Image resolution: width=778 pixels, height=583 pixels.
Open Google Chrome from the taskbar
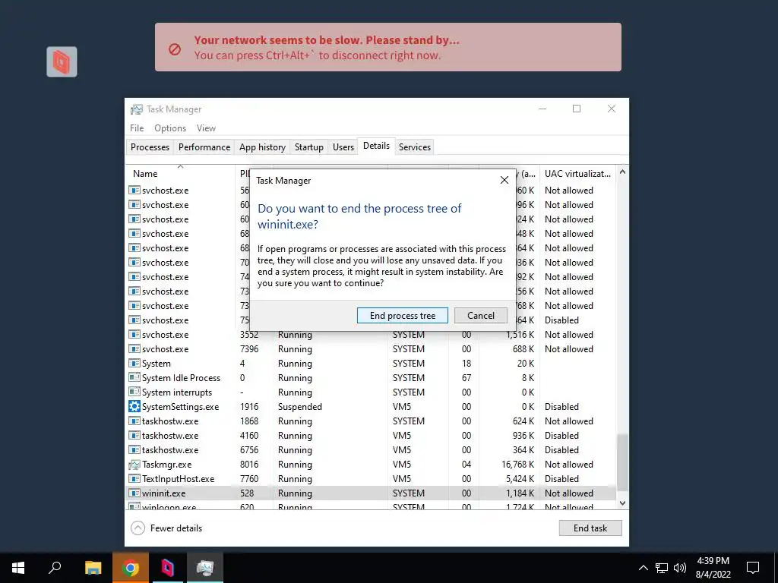[130, 568]
